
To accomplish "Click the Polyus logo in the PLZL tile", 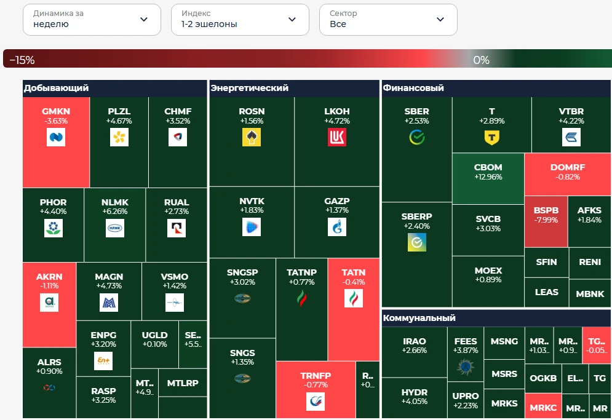I will [119, 137].
